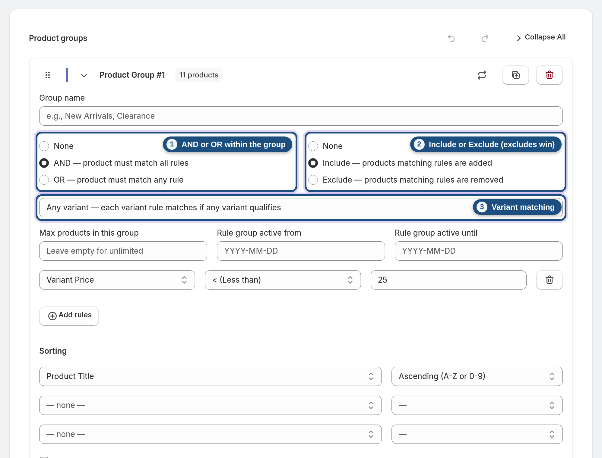Open the third sort field none dropdown
Screen dimensions: 602x458
(x=210, y=434)
